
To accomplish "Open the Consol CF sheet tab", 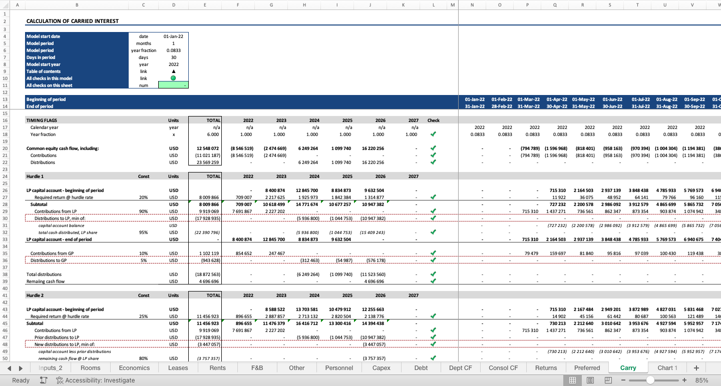I will click(x=503, y=367).
